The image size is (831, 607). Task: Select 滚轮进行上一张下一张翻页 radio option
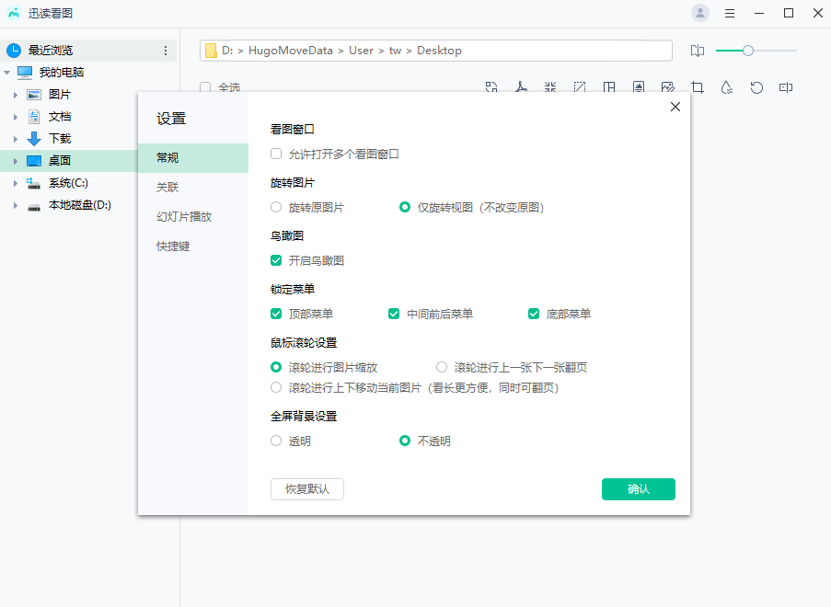442,367
